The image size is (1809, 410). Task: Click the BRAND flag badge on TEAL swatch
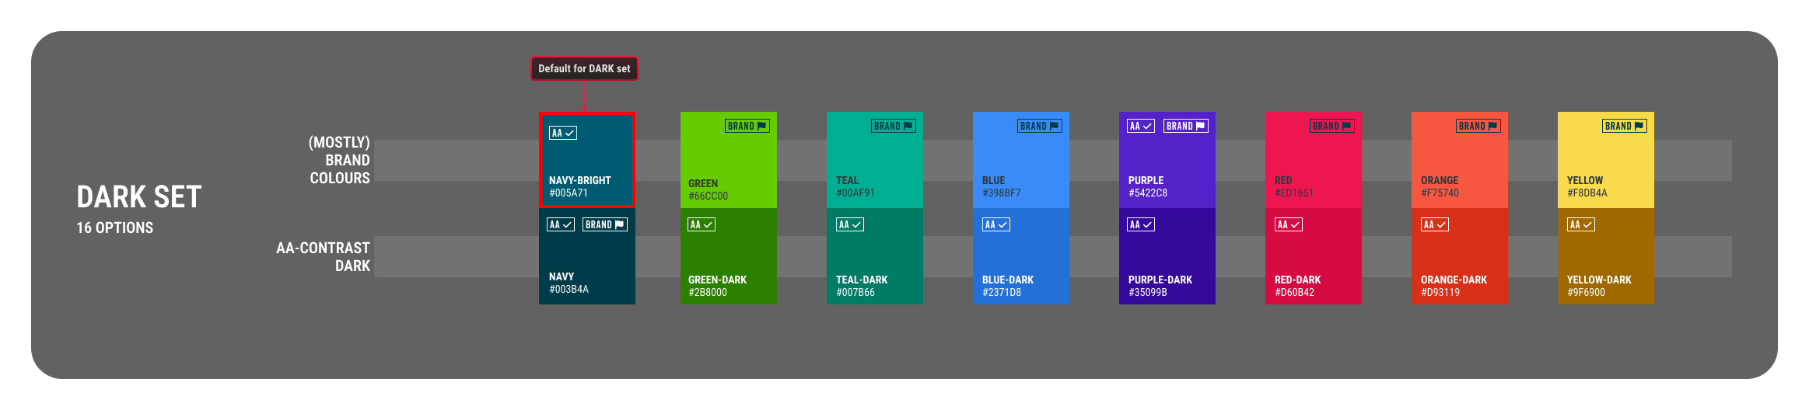point(893,126)
